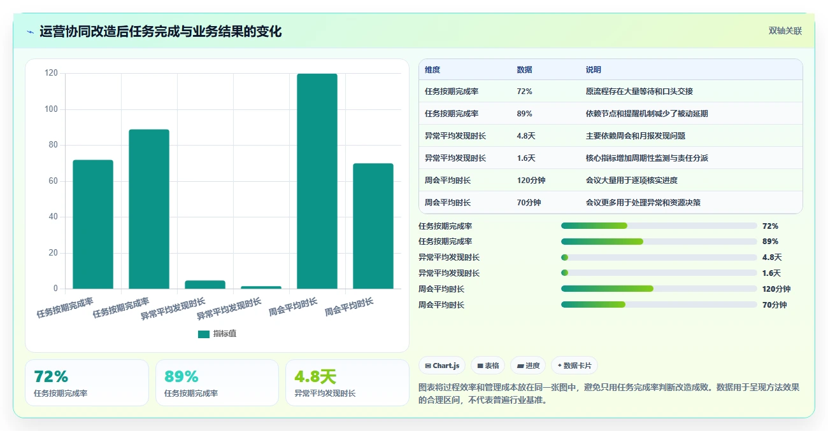Click the progress bar valued 89%
Viewport: 828px width, 431px height.
click(659, 242)
